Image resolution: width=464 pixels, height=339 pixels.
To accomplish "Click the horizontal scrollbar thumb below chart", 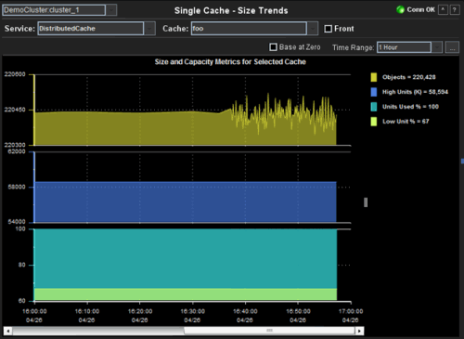I will coord(269,331).
